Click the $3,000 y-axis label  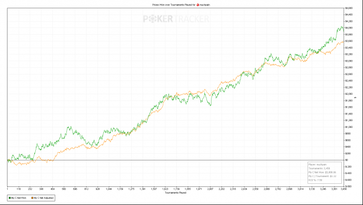click(x=348, y=61)
